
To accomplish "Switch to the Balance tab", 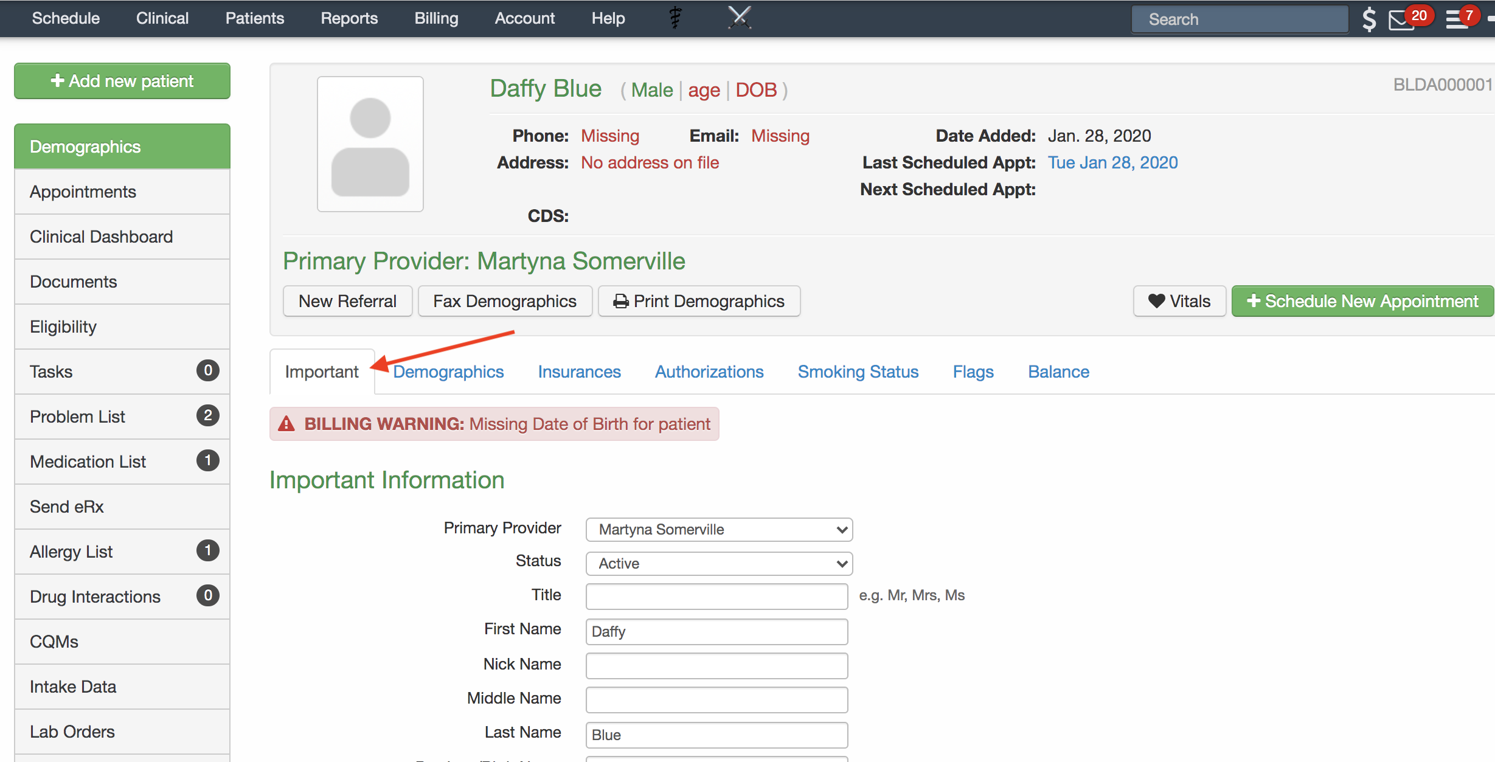I will pos(1058,372).
